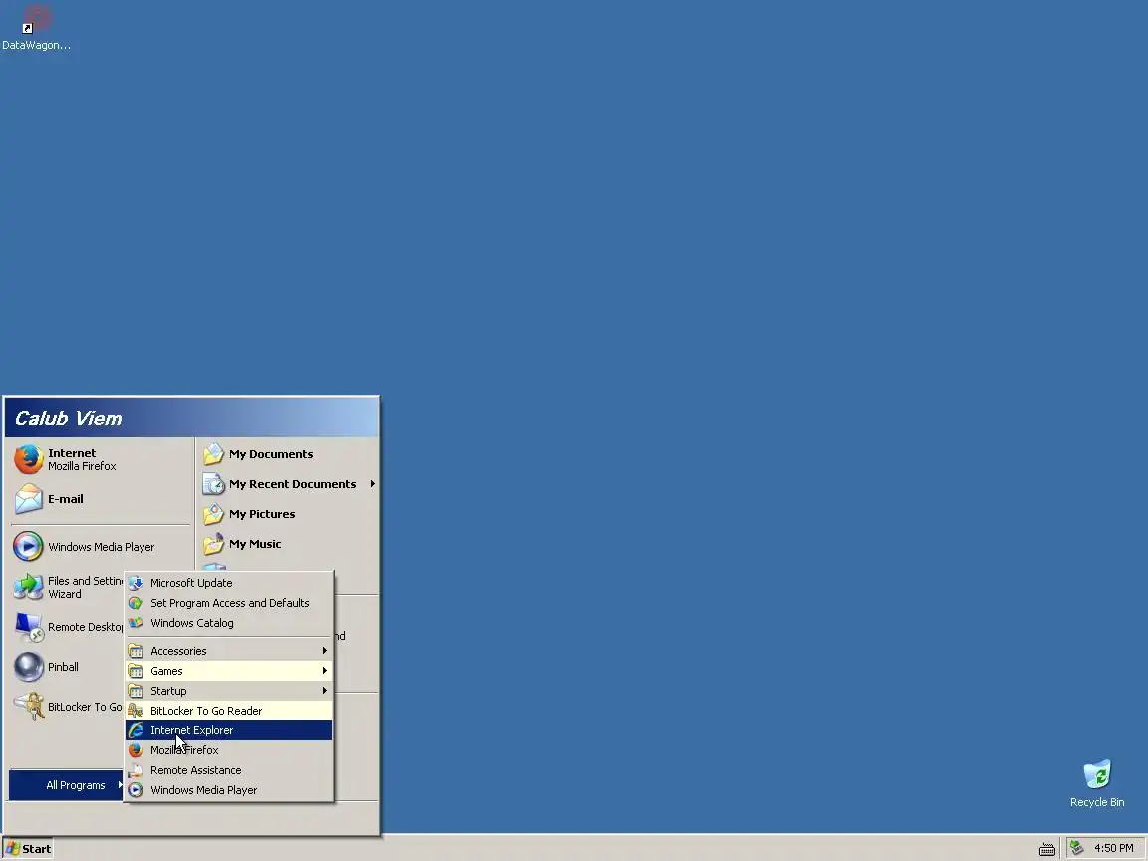
Task: Click the keyboard icon in the system tray
Action: [x=1047, y=849]
